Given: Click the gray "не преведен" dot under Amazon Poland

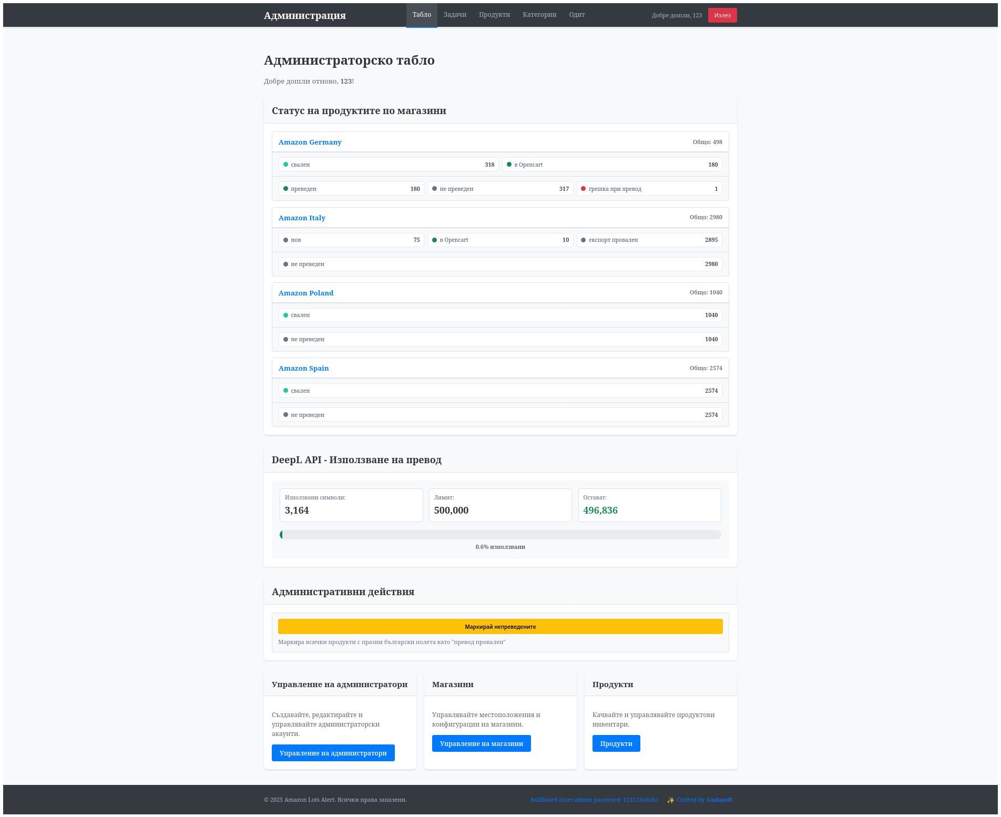Looking at the screenshot, I should [x=285, y=339].
